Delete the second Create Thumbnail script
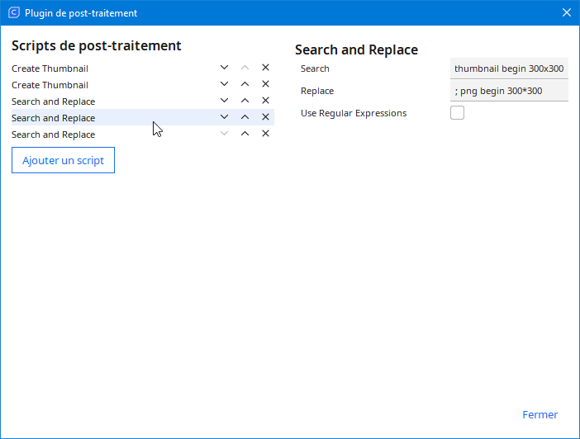Screen dimensions: 580x439 tap(265, 84)
